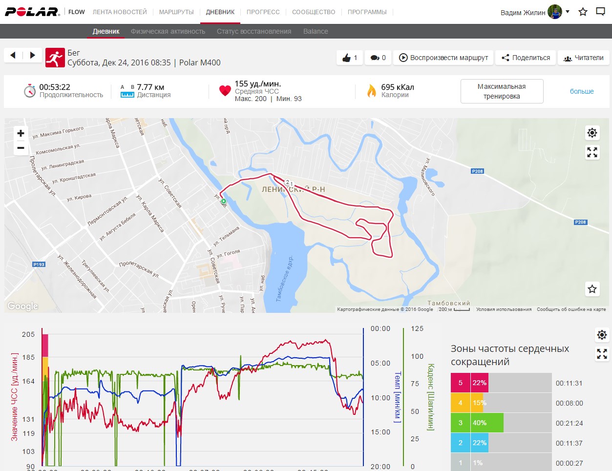Click the green start marker on map
Viewport: 612px width, 471px height.
(224, 201)
